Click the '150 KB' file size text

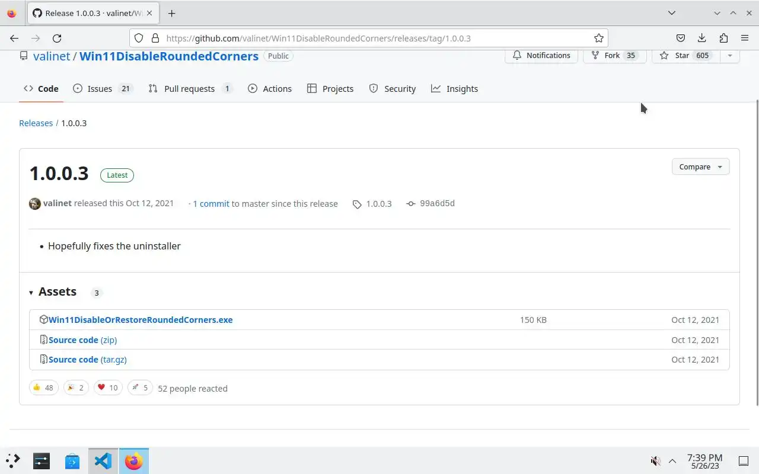[533, 319]
